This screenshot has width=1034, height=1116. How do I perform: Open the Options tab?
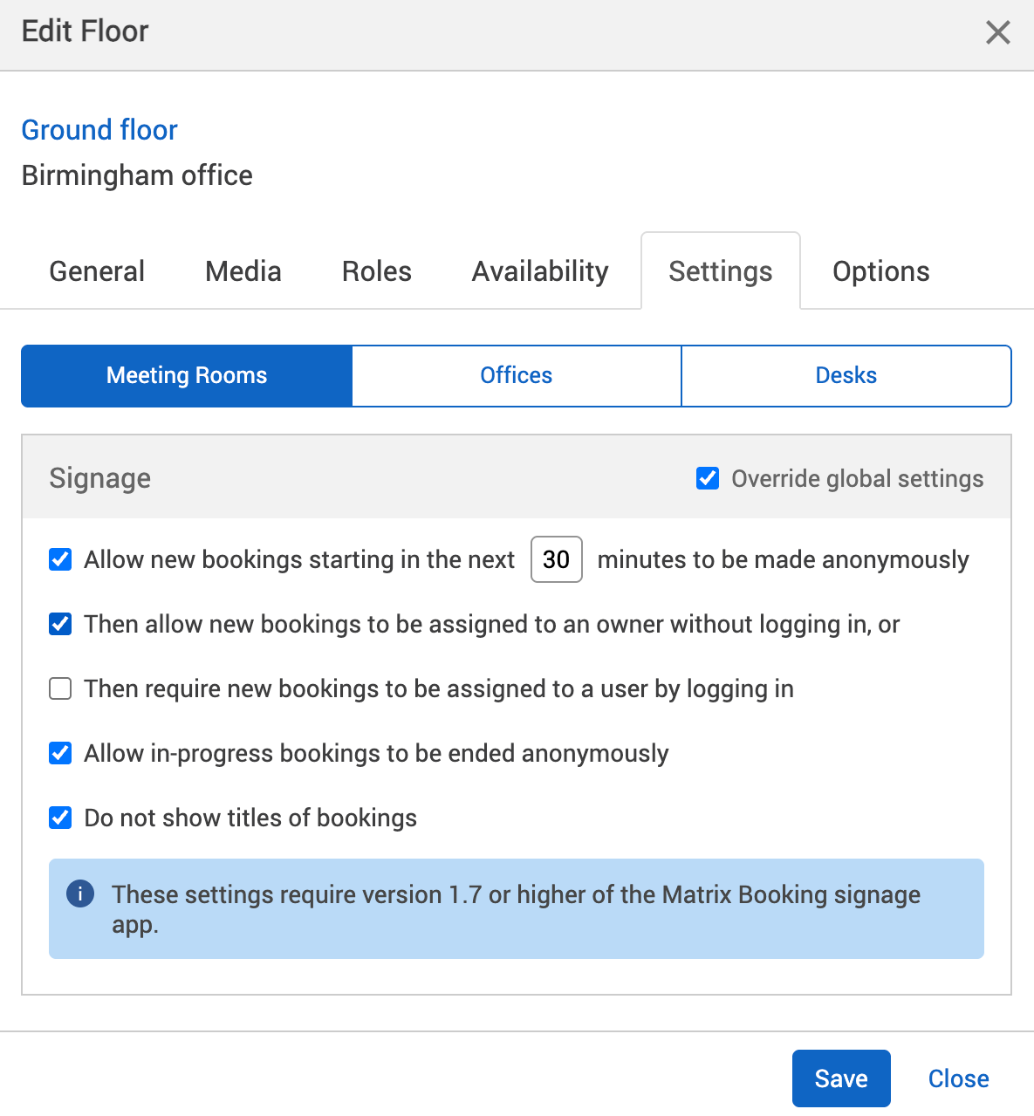pos(881,270)
